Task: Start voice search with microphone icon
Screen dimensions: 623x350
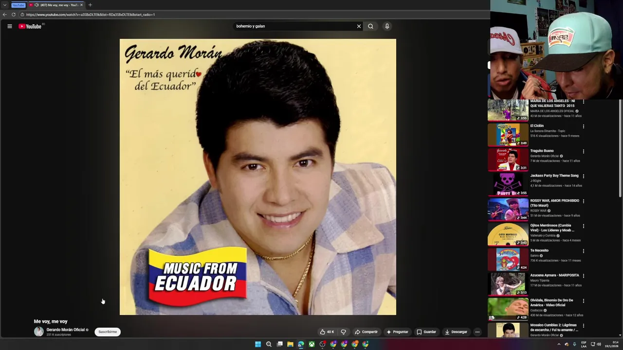Action: click(x=387, y=26)
